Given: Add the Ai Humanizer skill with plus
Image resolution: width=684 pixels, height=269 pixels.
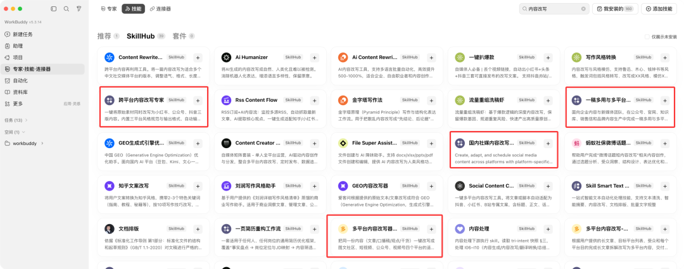Looking at the screenshot, I should pos(314,57).
